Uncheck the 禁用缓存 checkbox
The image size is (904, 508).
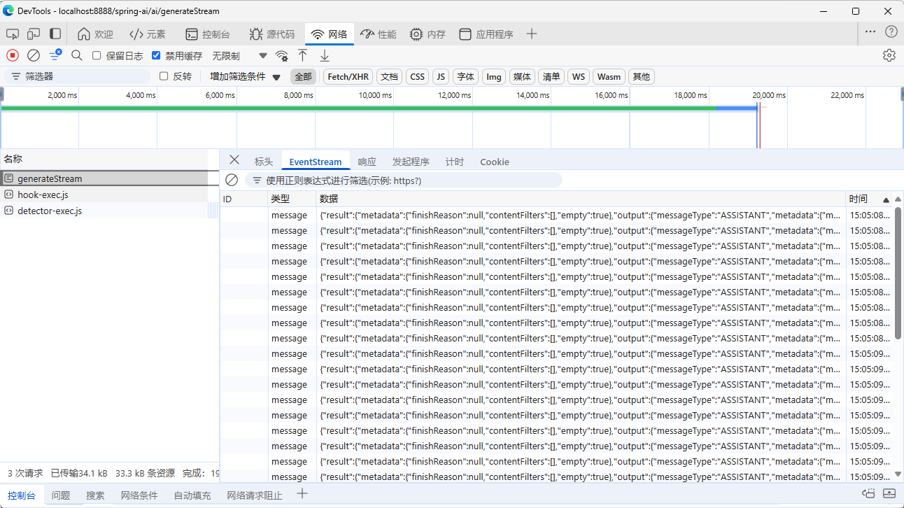[x=156, y=55]
